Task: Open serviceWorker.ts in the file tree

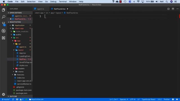Action: click(x=24, y=84)
